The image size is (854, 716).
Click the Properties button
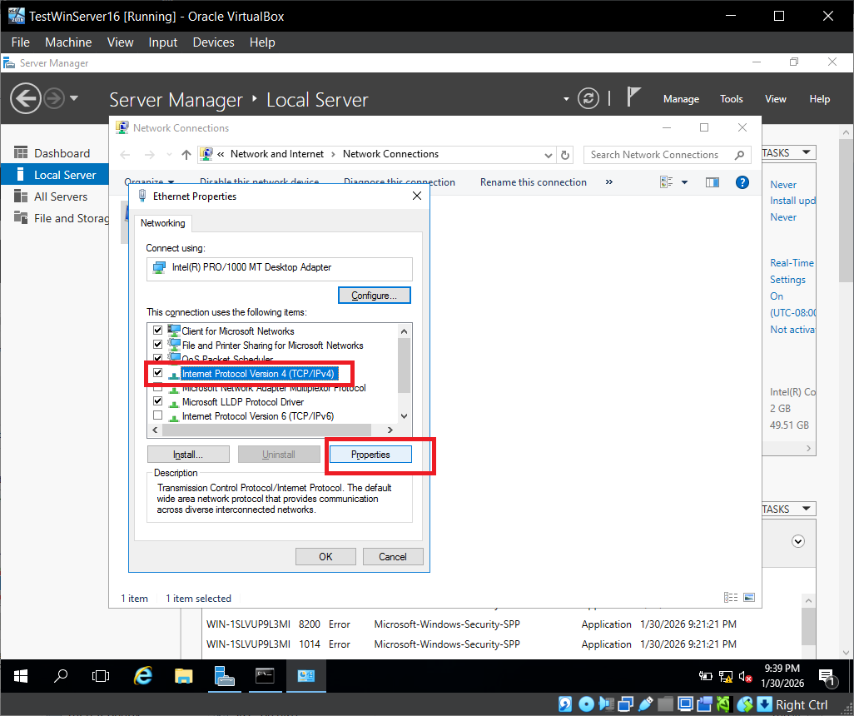tap(370, 455)
